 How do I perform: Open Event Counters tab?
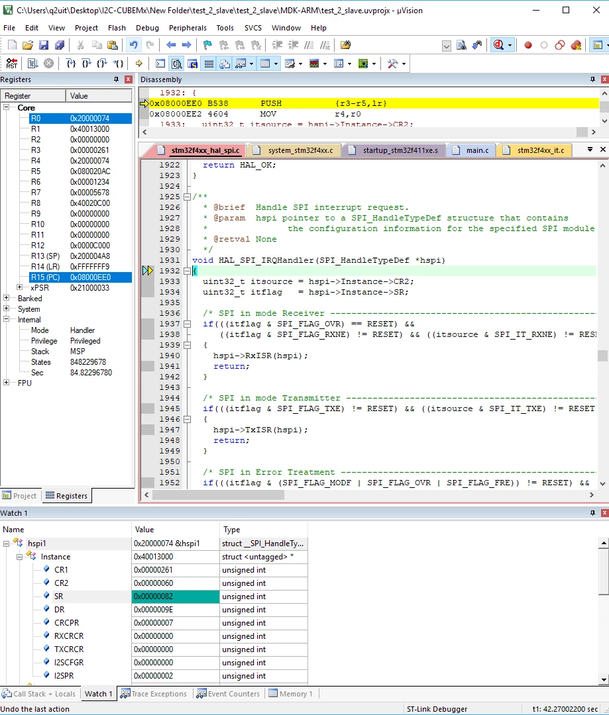(229, 694)
